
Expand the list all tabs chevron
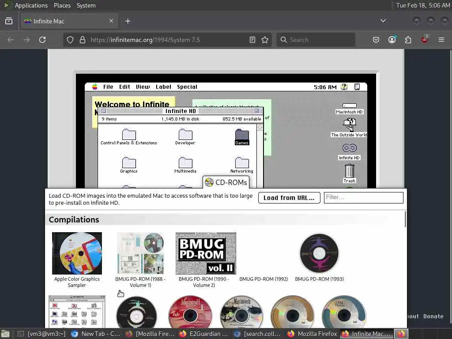click(x=383, y=21)
